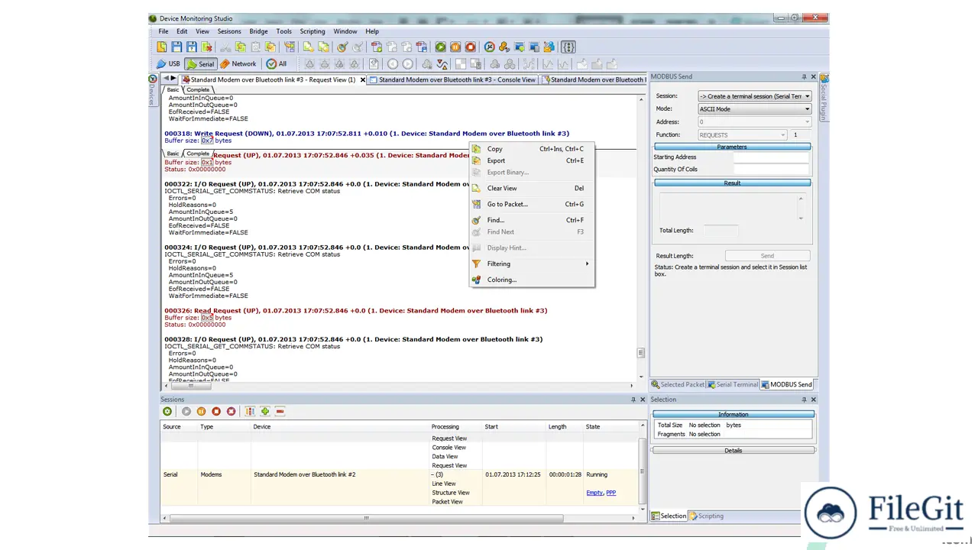
Task: Open the Scripting menu
Action: click(313, 31)
